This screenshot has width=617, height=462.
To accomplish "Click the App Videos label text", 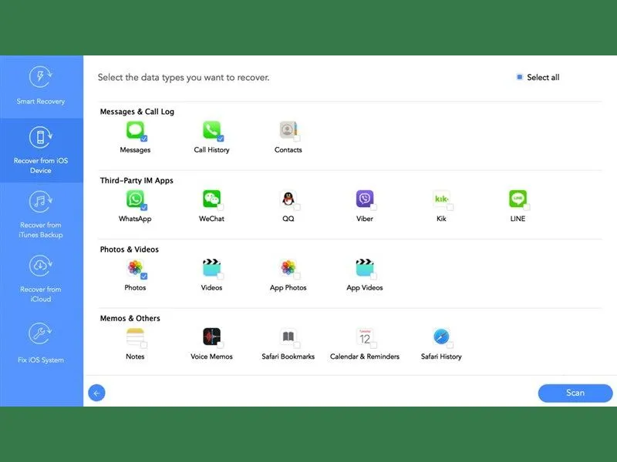I will coord(365,288).
